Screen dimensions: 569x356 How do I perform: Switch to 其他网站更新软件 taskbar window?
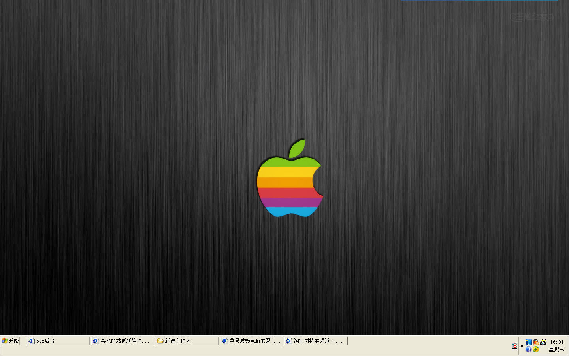click(x=122, y=341)
